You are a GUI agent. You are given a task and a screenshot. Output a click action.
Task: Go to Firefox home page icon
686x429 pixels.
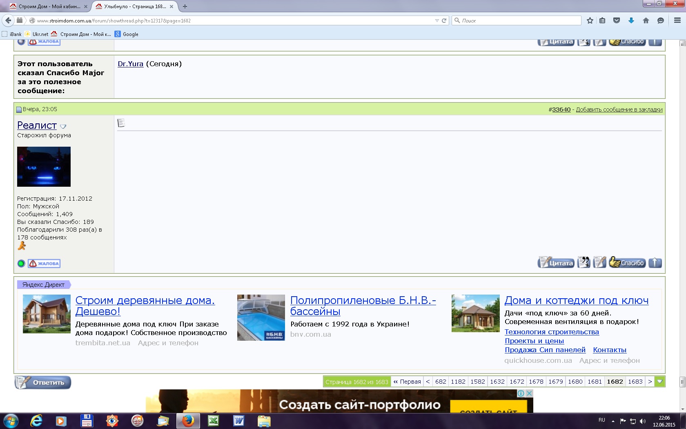[646, 20]
